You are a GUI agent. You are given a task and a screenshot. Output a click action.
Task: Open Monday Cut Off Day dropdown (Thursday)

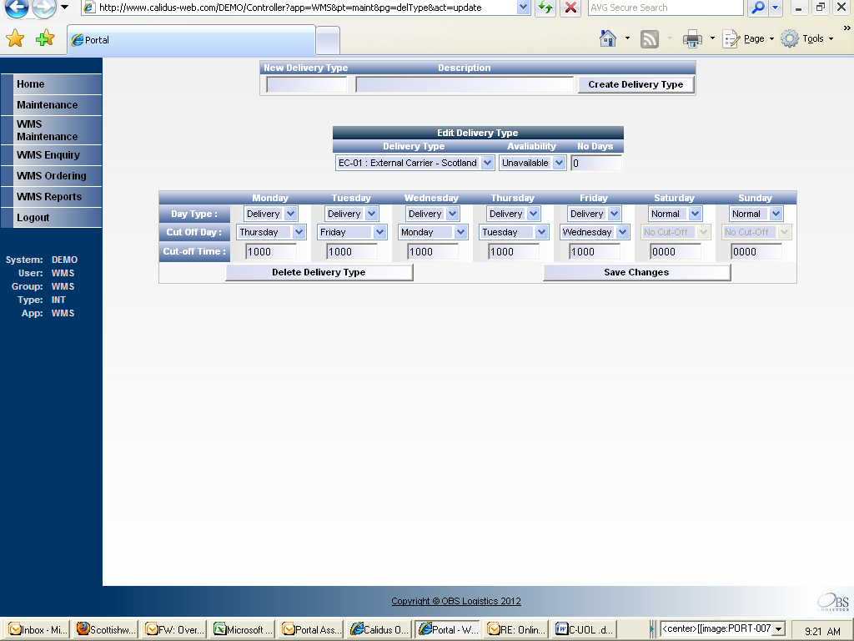(x=271, y=232)
